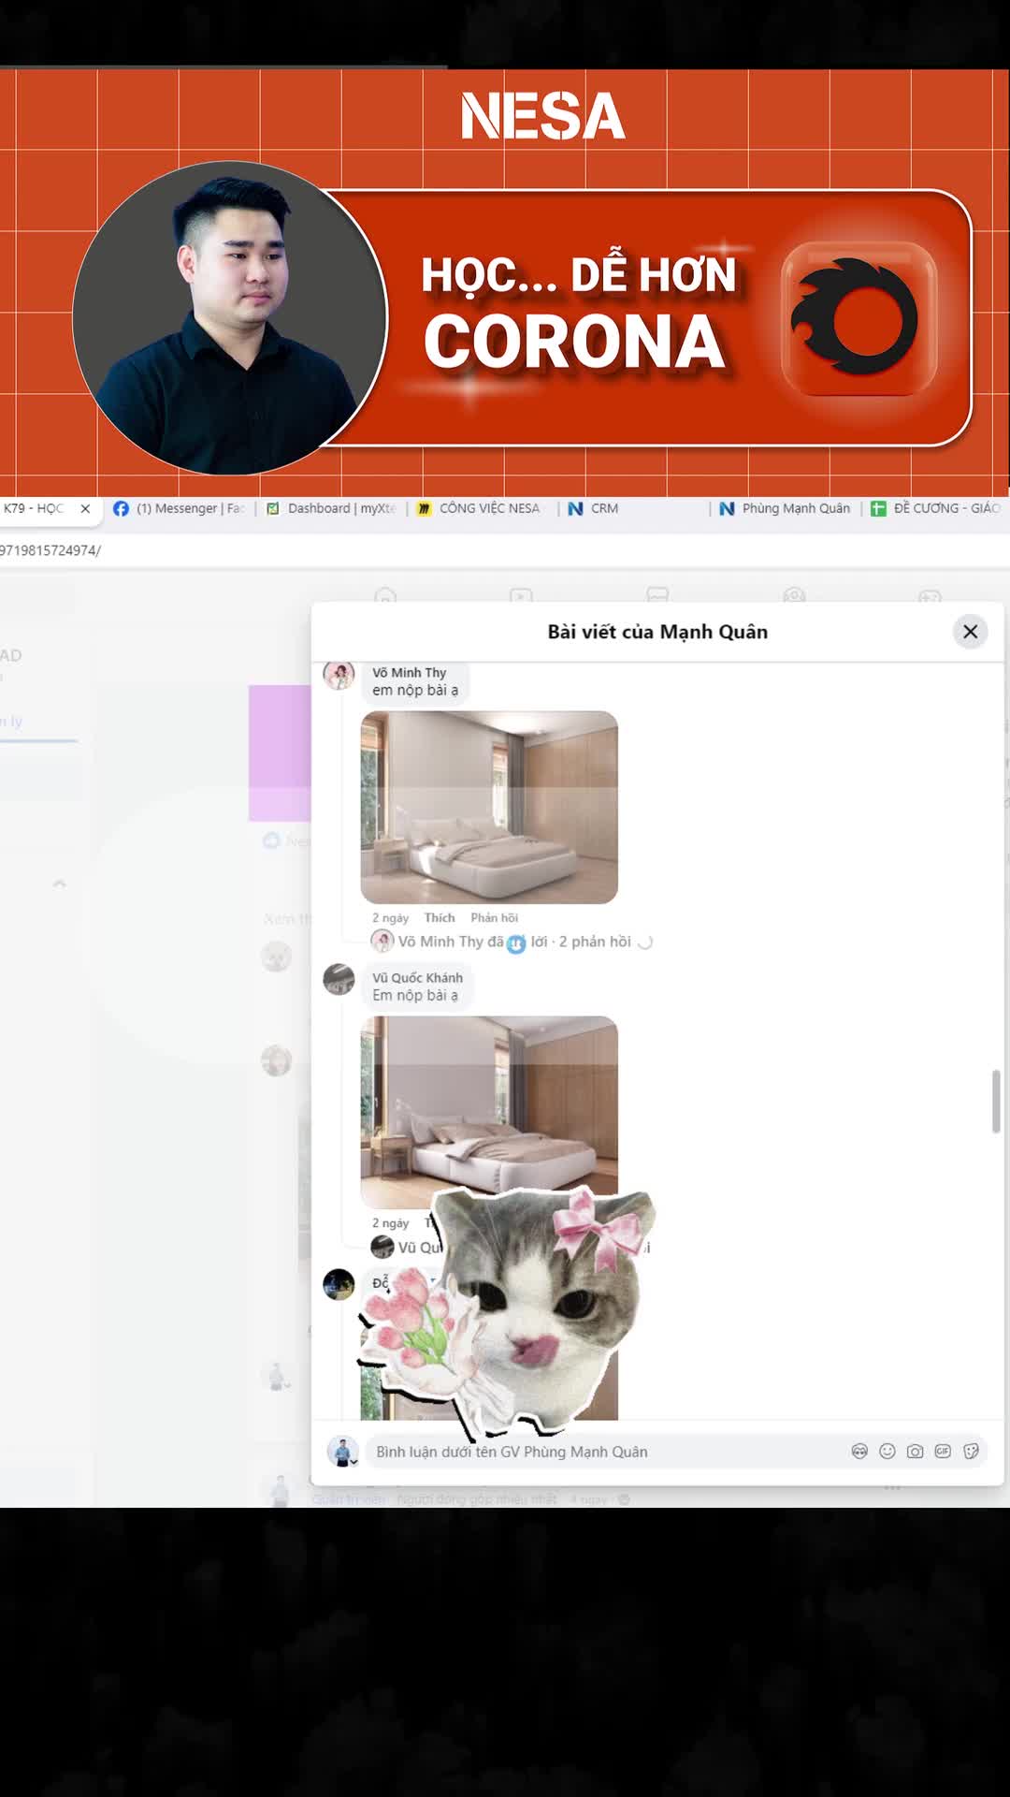Click the third commenter's dark avatar
The image size is (1010, 1797).
[x=339, y=1284]
